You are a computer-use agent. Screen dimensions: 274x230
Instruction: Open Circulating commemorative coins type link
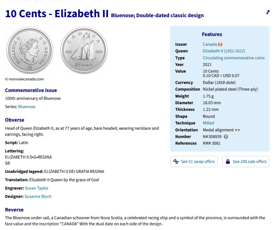click(234, 58)
